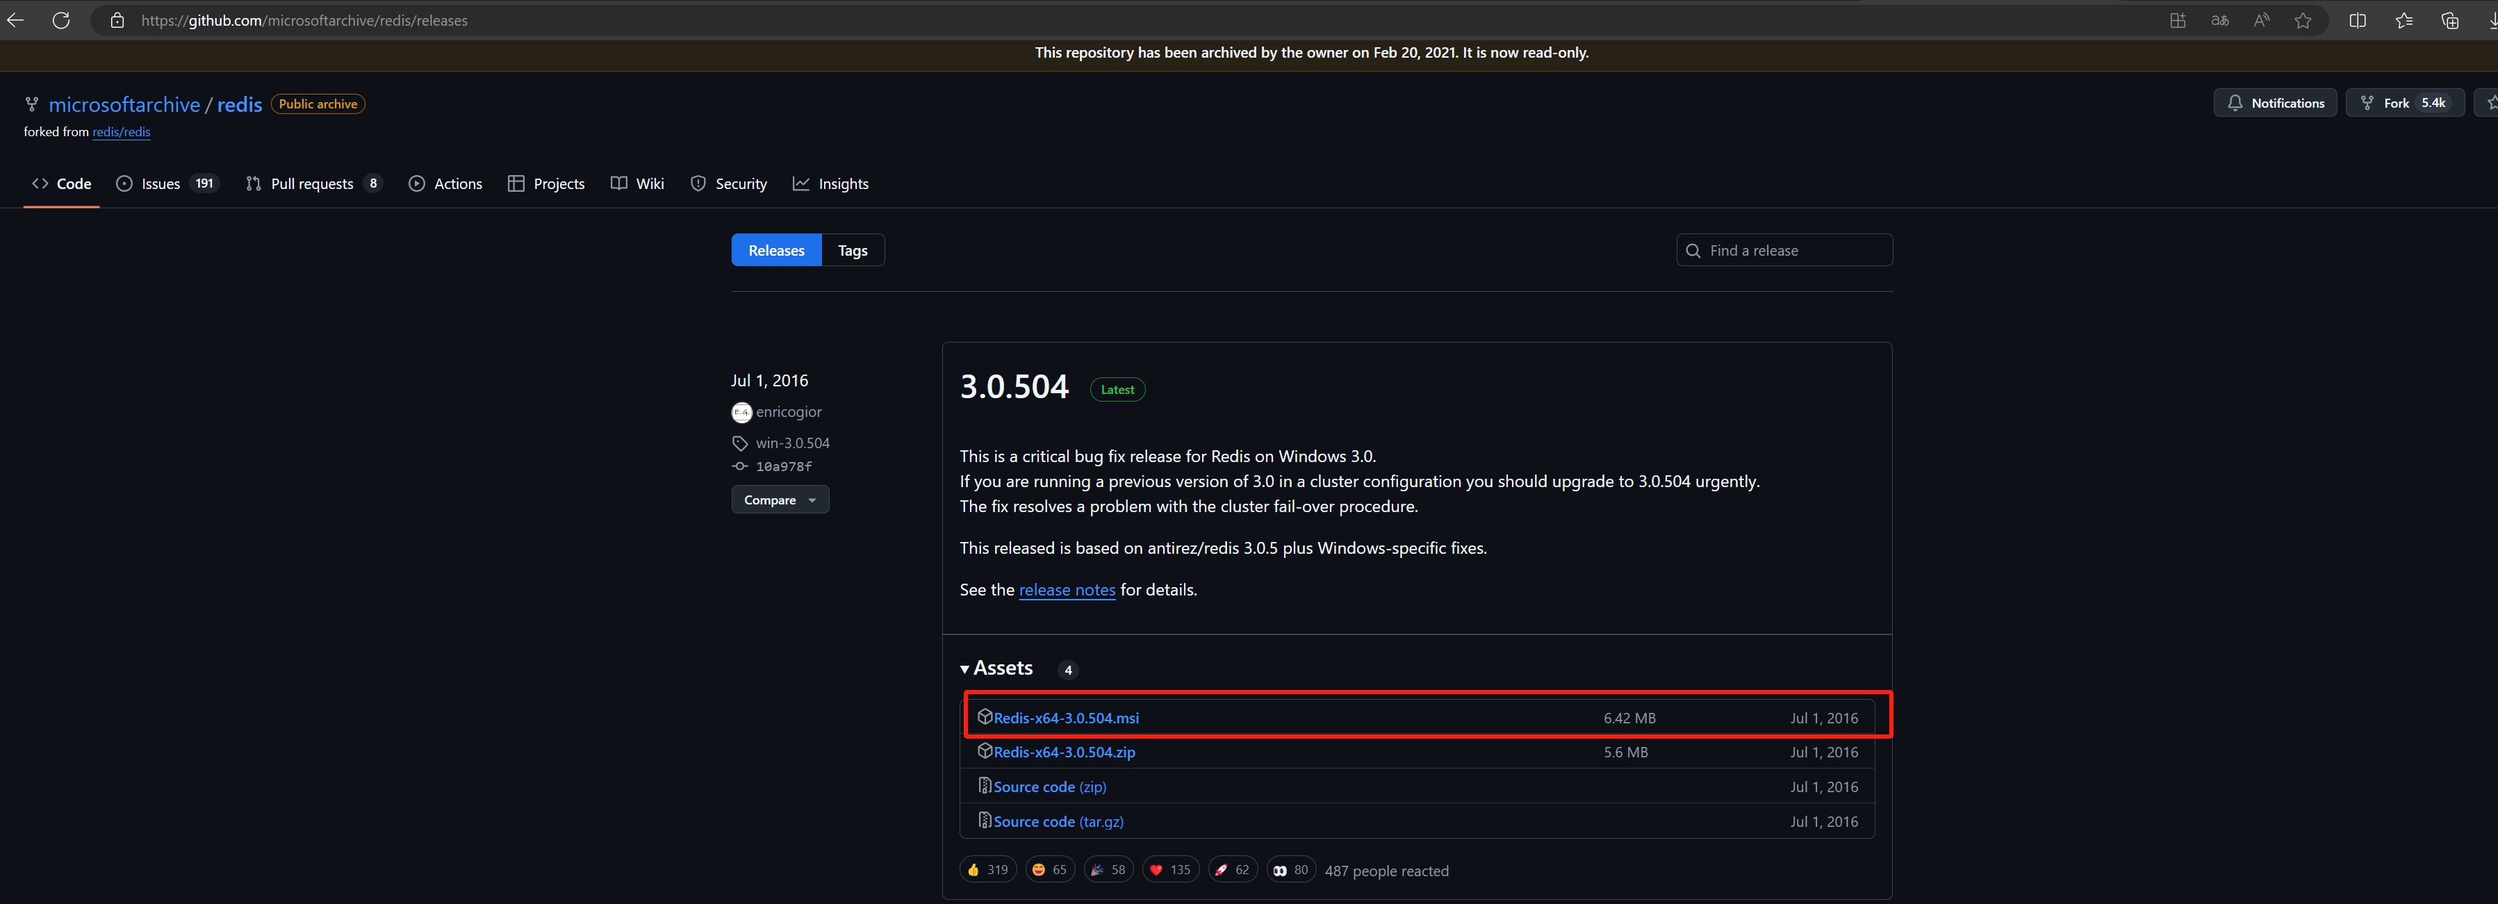Screen dimensions: 2498x904
Task: Click the Jul 1, 2016 release date heading
Action: pos(769,380)
